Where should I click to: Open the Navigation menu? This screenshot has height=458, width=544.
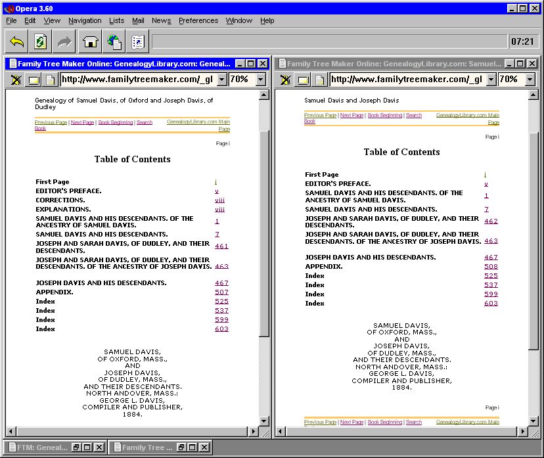(x=85, y=20)
